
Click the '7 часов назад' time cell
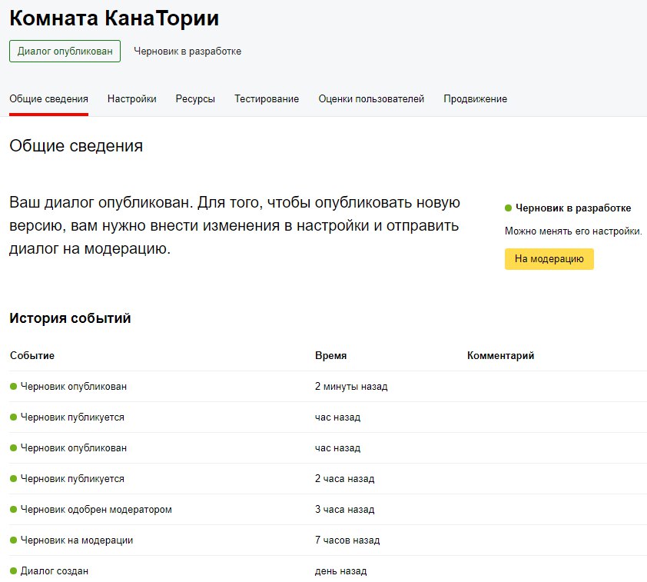(x=347, y=540)
